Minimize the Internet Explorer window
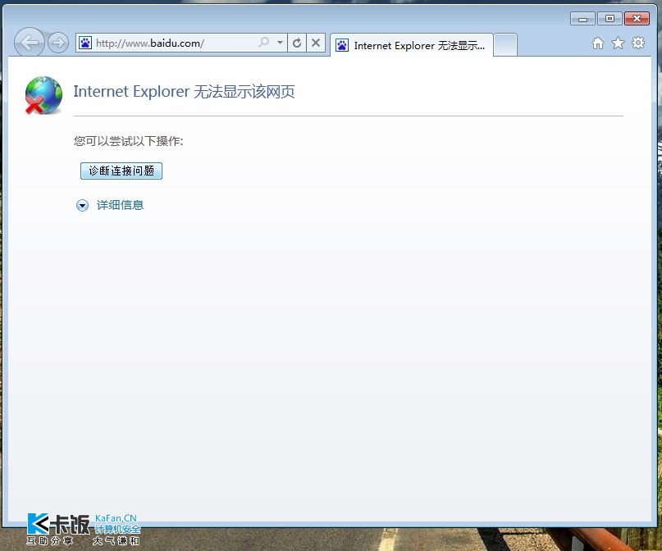 coord(582,19)
